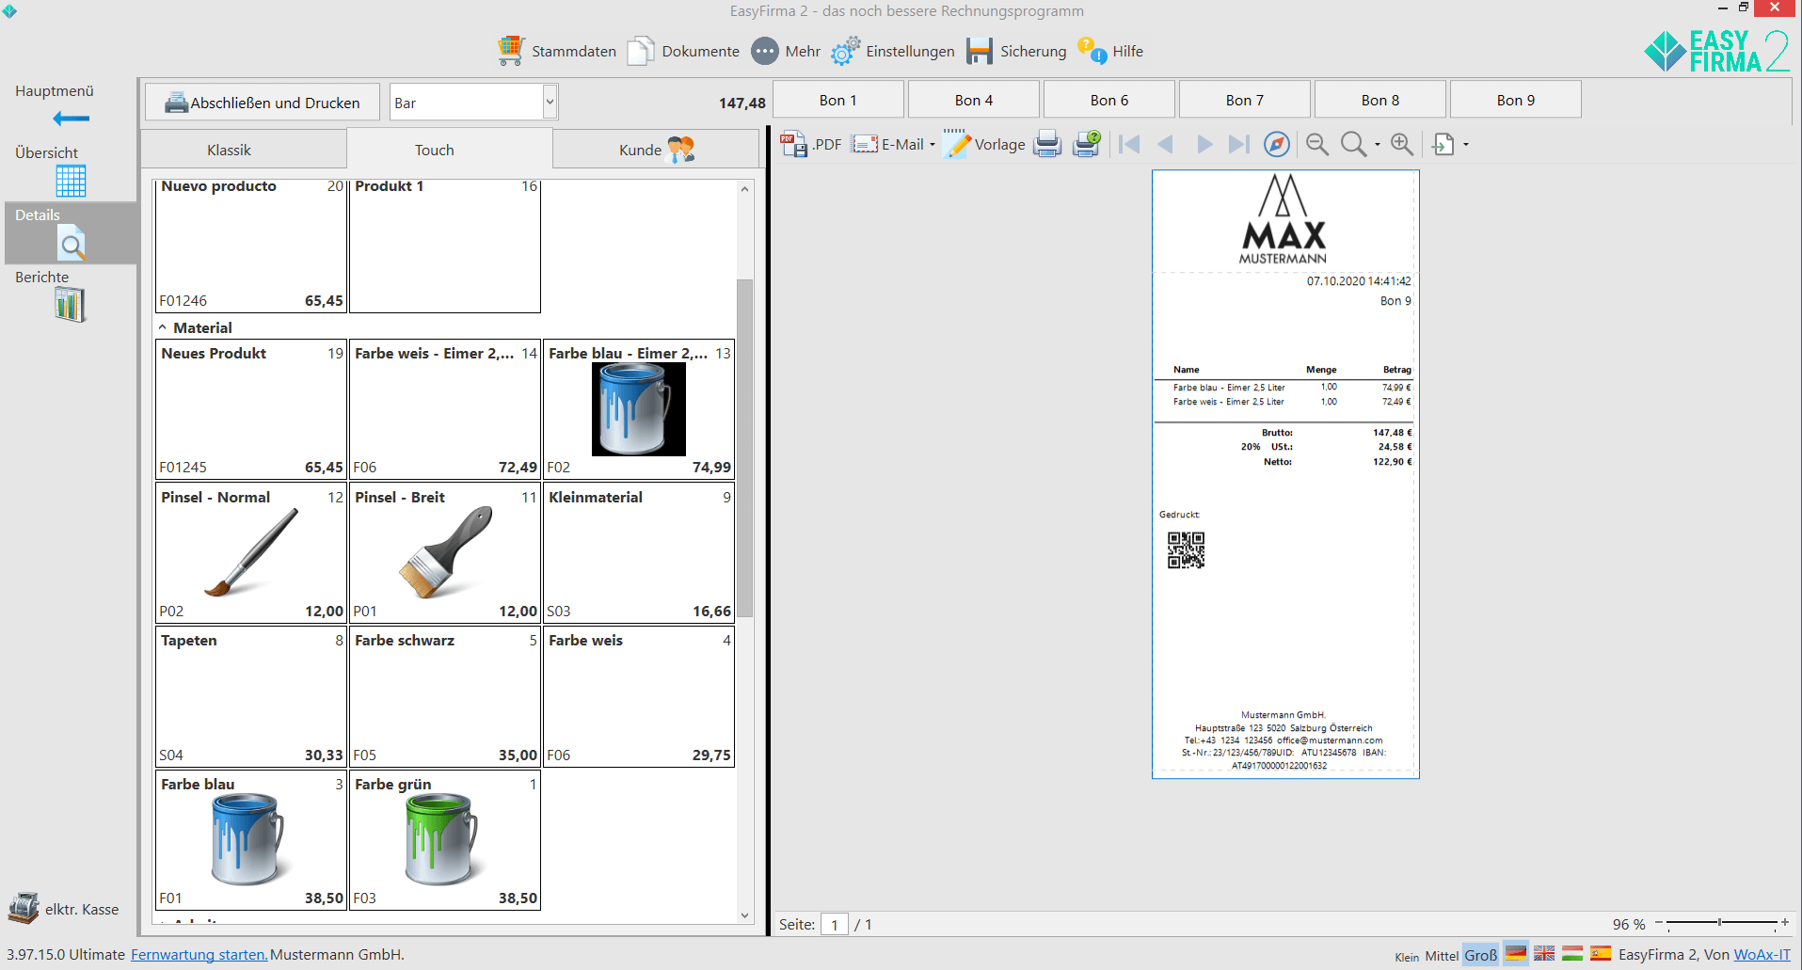Screen dimensions: 1802x970
Task: Set interface size to Klein
Action: tap(1407, 957)
